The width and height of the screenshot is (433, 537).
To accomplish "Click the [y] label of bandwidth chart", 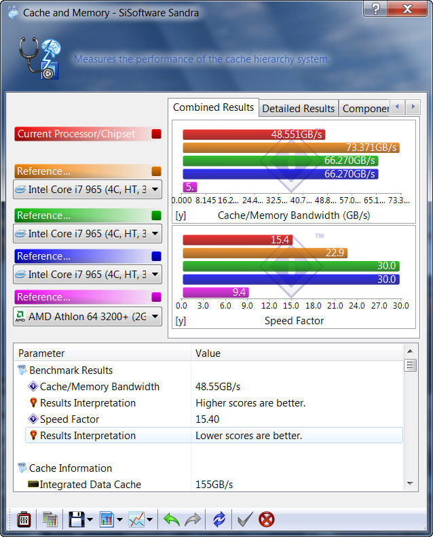I will pos(181,215).
